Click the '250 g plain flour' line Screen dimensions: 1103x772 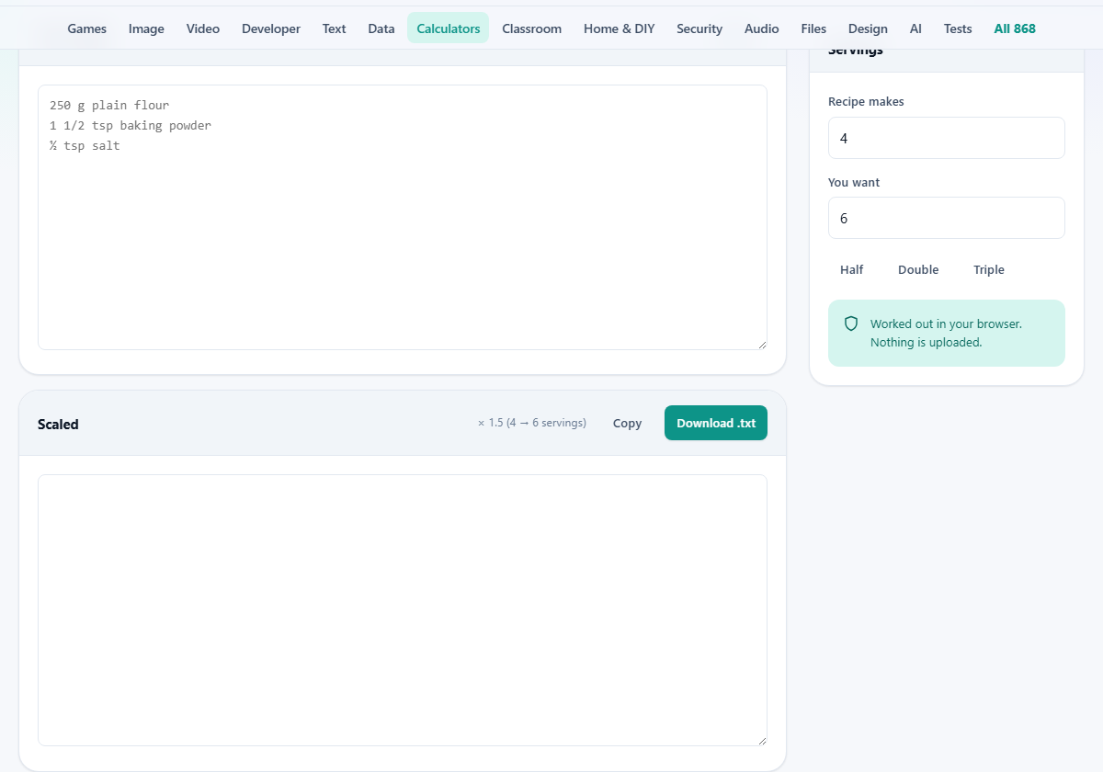pos(109,106)
